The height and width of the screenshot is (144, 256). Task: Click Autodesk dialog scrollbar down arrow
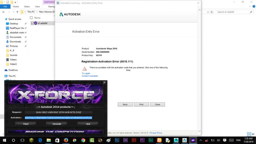[x=199, y=131]
